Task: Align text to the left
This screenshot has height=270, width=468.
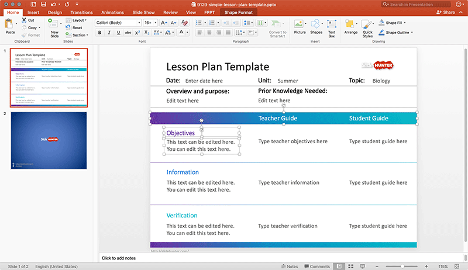Action: tap(199, 33)
